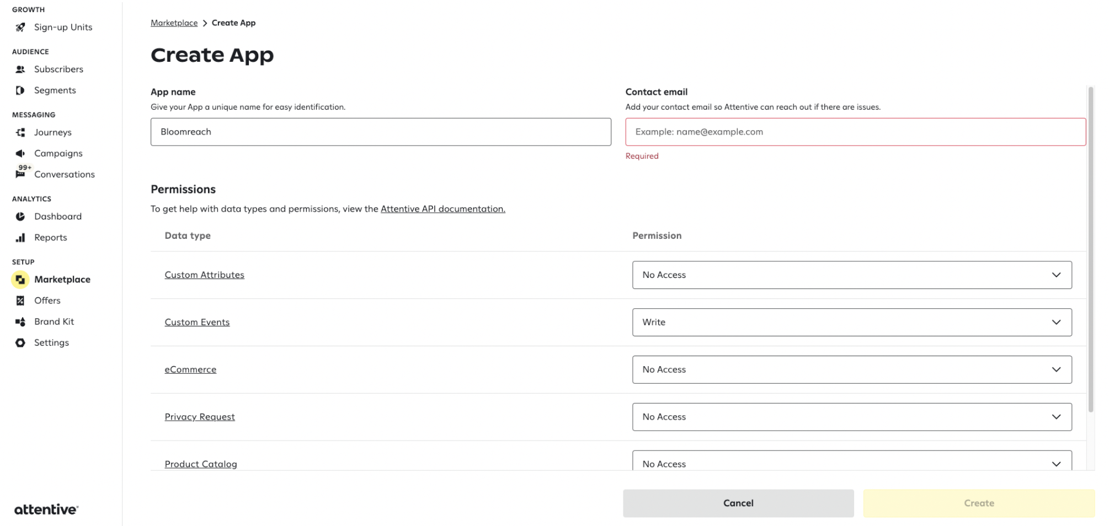This screenshot has width=1109, height=526.
Task: Click the Reports bar chart icon
Action: point(20,238)
